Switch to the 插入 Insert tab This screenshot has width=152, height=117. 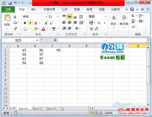[x=34, y=9]
